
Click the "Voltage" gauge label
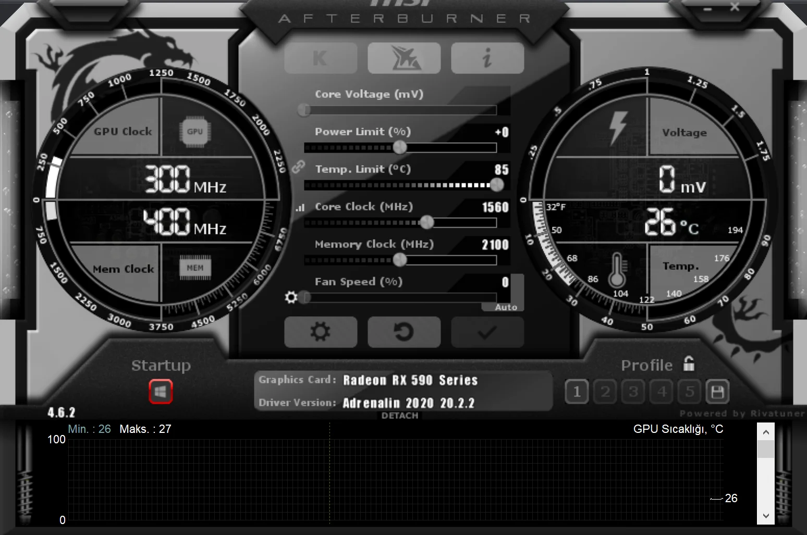click(x=684, y=133)
